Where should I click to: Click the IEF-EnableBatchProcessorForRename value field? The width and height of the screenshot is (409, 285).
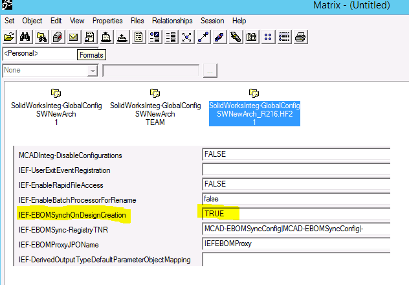[296, 199]
